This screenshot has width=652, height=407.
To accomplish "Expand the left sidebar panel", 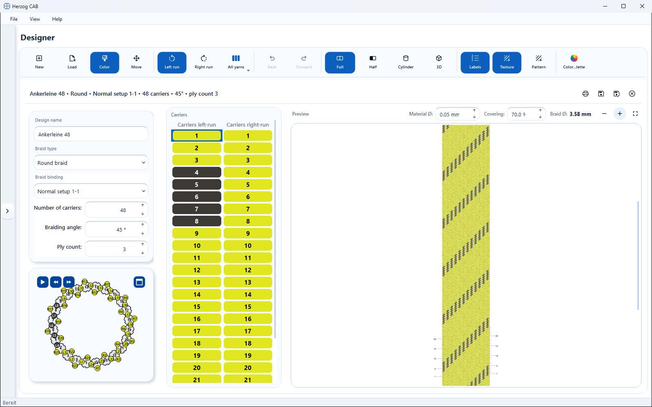I will 7,211.
